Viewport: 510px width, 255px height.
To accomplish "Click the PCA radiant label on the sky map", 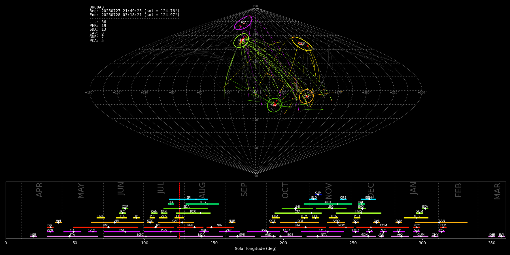I will 243,23.
